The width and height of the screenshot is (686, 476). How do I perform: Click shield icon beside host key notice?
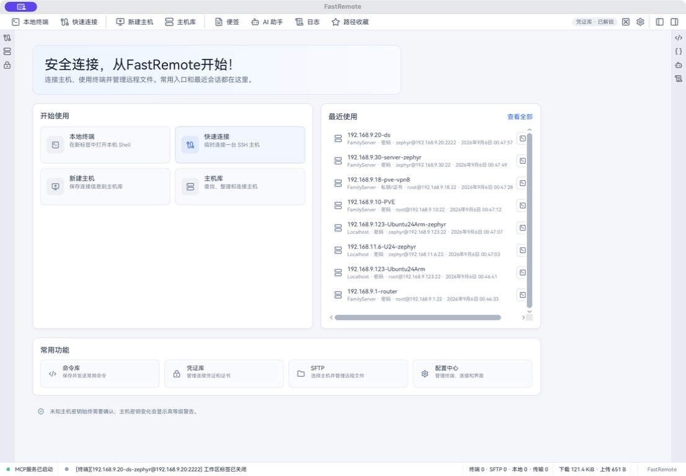(x=41, y=412)
